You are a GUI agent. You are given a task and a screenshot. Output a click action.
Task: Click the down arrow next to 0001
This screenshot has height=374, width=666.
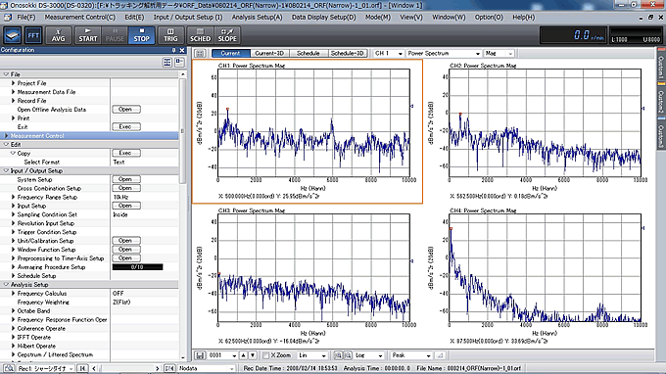pyautogui.click(x=253, y=355)
